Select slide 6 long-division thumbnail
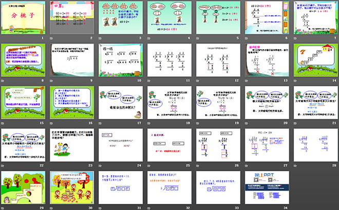The image size is (339, 210). pyautogui.click(x=267, y=17)
